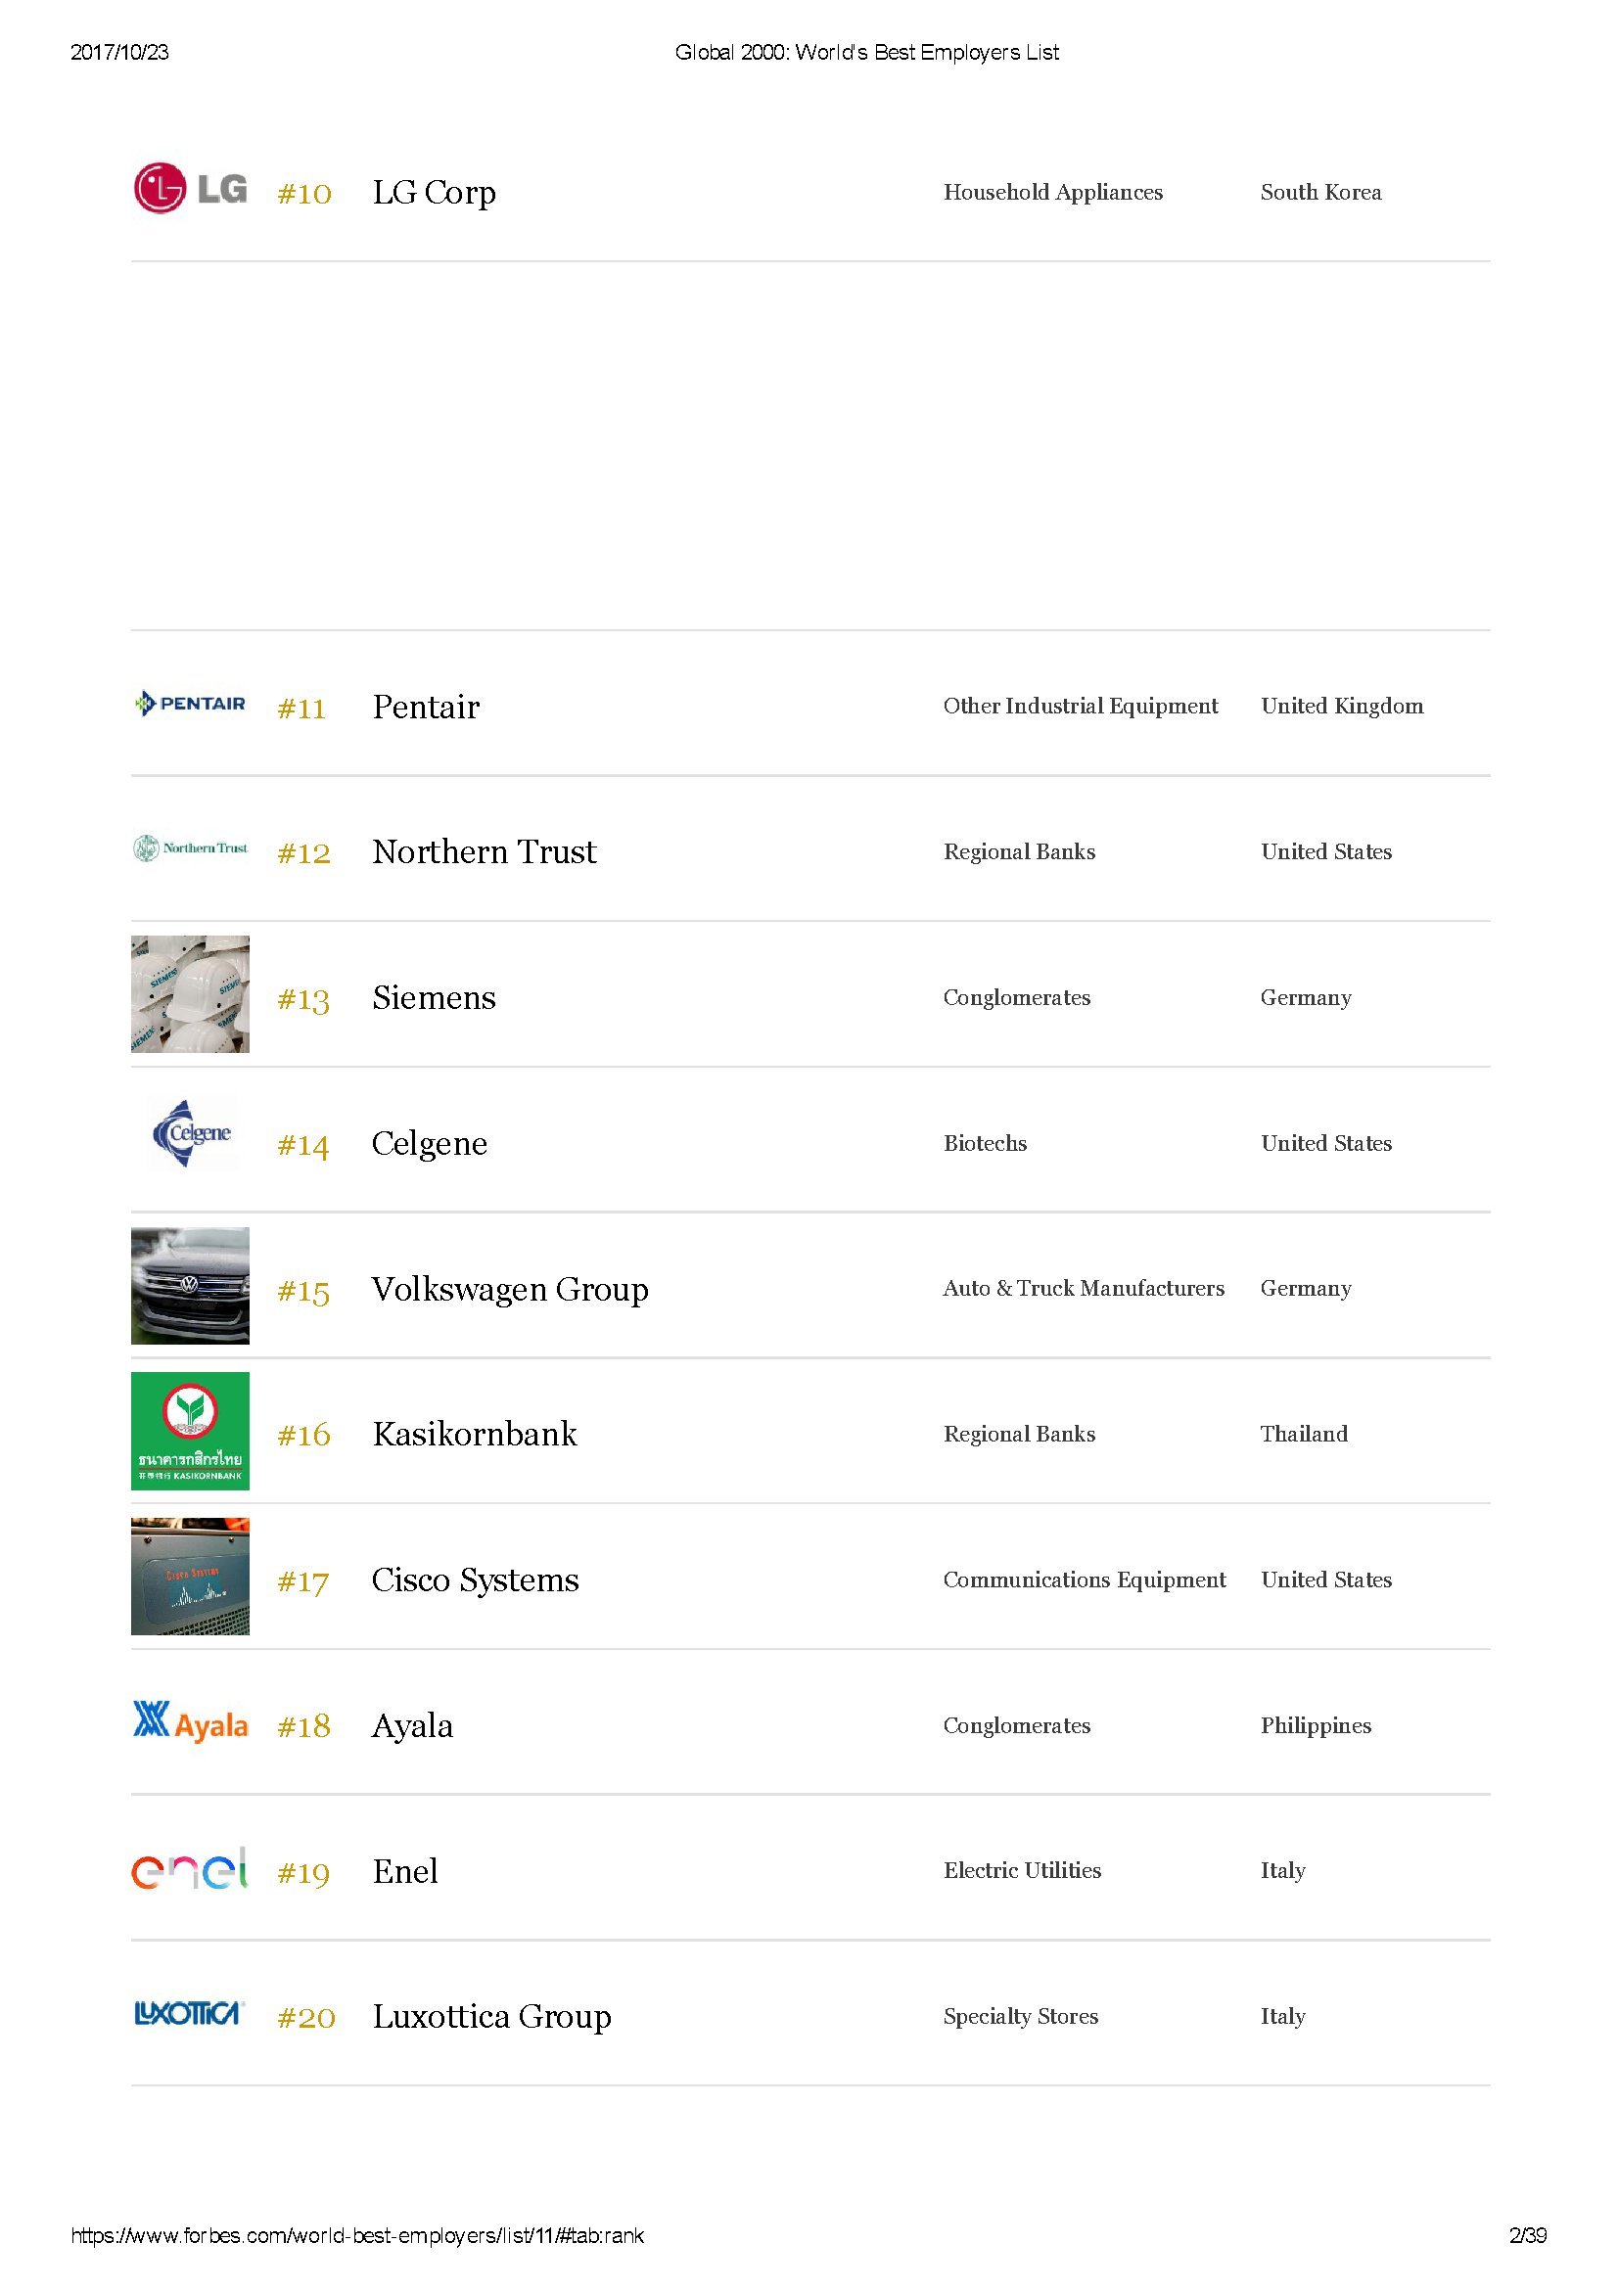This screenshot has height=2289, width=1618.
Task: Click the Household Appliances industry label
Action: click(1053, 192)
